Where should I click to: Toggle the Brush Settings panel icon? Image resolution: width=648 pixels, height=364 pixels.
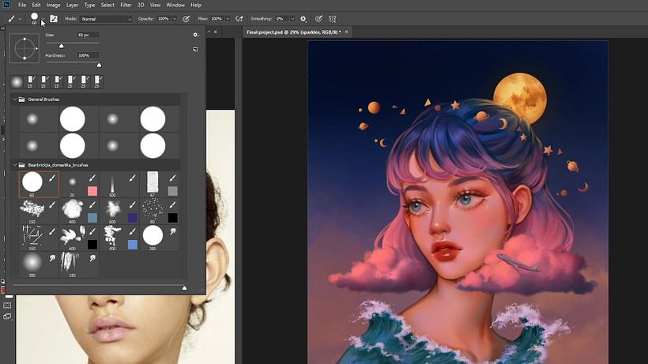[54, 19]
